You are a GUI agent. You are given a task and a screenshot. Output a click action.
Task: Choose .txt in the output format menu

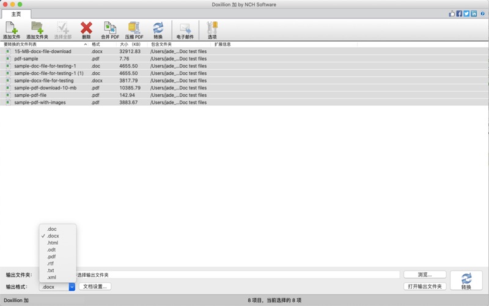pyautogui.click(x=57, y=271)
